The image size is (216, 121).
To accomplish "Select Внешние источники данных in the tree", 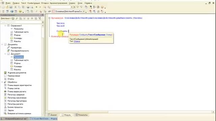I will (19, 114).
